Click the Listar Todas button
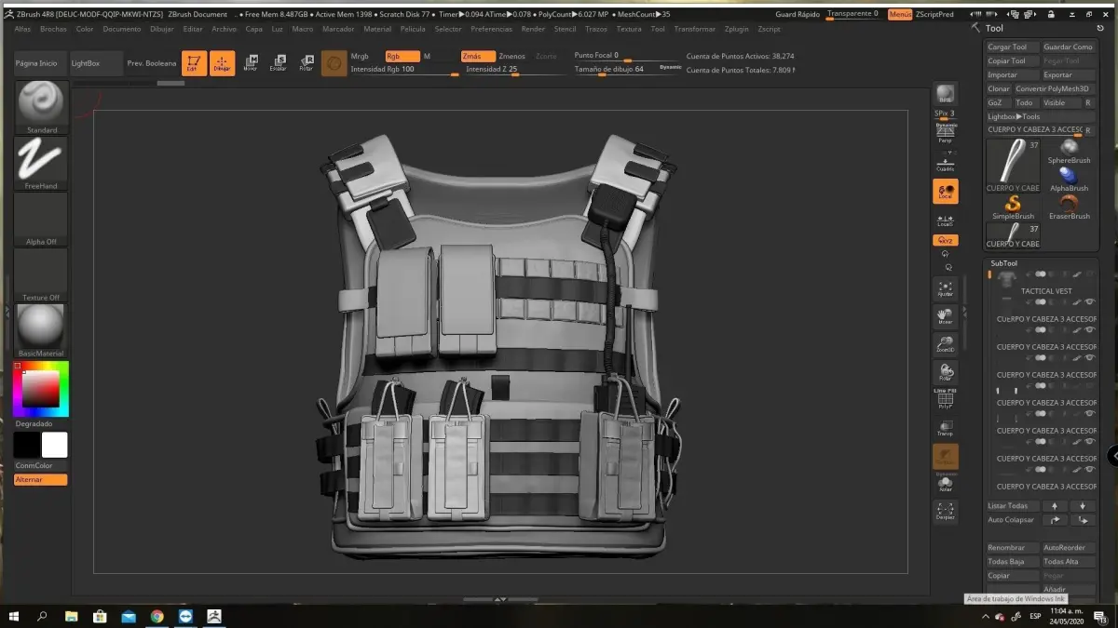 point(1011,506)
